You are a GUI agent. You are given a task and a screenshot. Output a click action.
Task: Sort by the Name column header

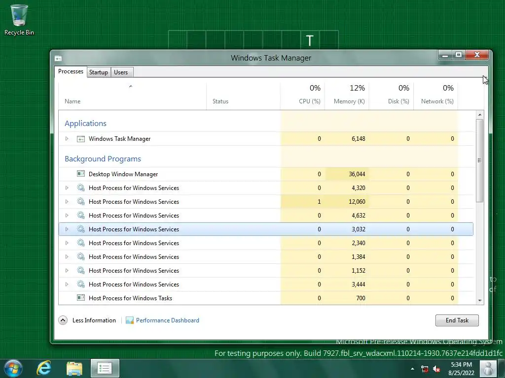(x=132, y=96)
